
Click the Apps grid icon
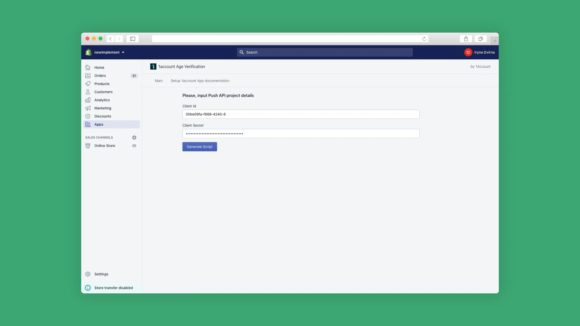pos(88,124)
